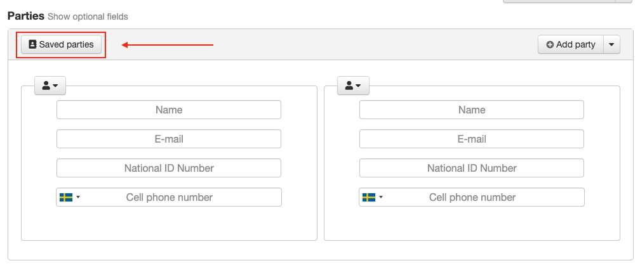The height and width of the screenshot is (275, 640).
Task: Focus the E-mail field of right party
Action: point(472,139)
